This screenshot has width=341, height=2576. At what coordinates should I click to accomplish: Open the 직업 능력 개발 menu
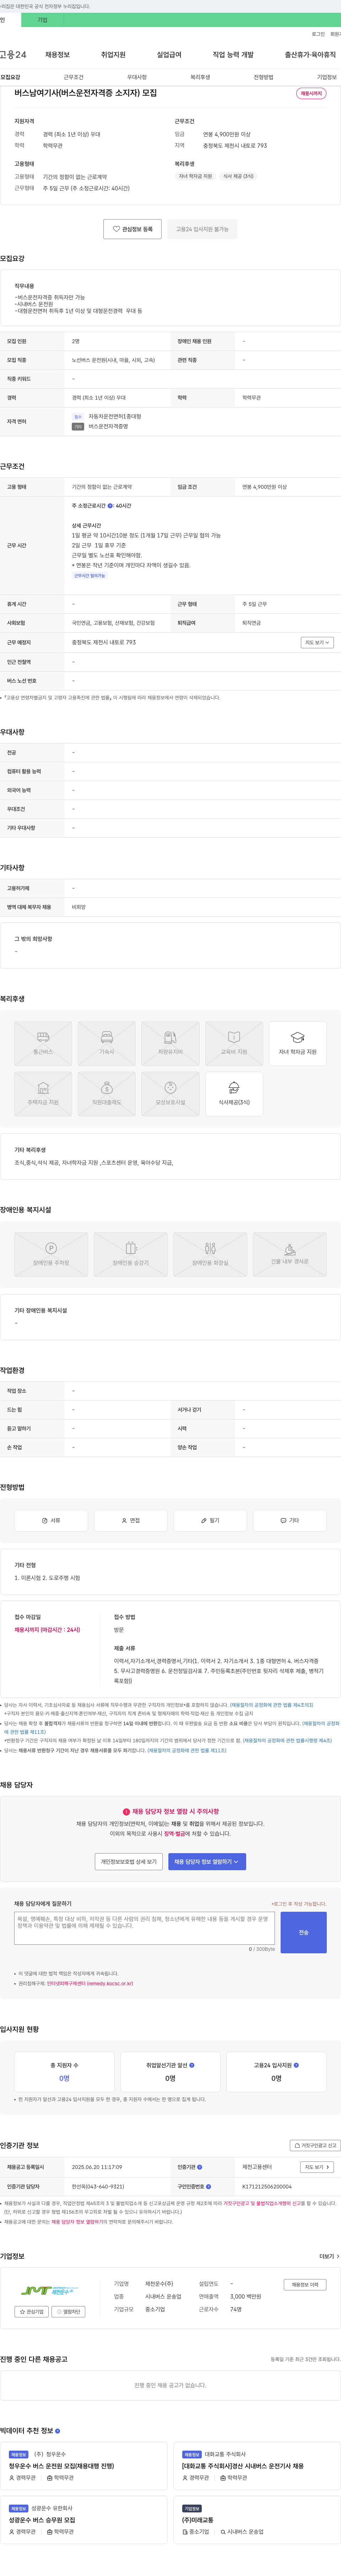(233, 55)
